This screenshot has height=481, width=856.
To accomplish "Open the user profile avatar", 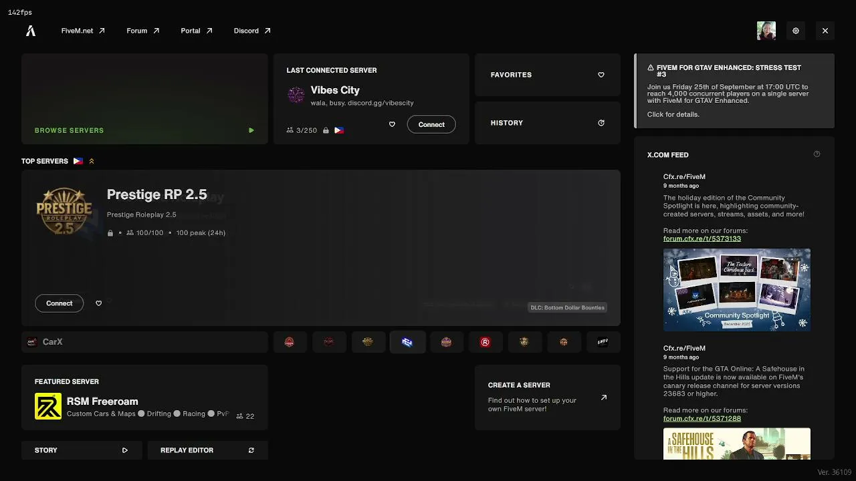I will coord(766,31).
